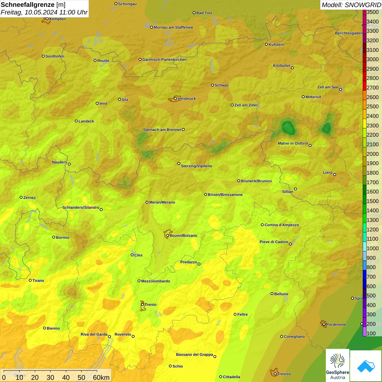Click the Schlanders/Silandro label

point(81,207)
